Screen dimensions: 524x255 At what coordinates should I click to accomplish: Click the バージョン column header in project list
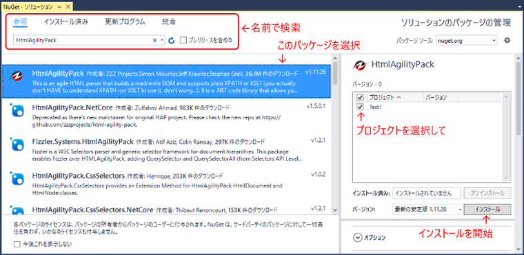click(441, 97)
